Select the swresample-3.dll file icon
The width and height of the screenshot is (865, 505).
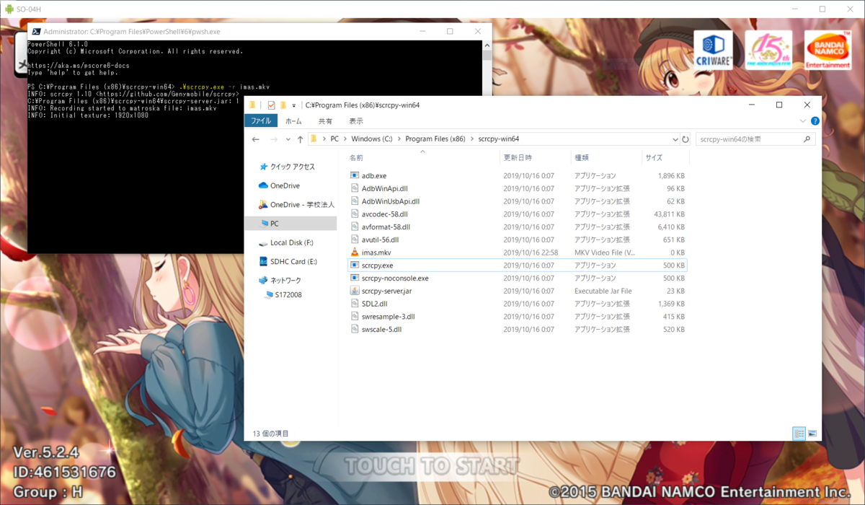coord(354,317)
